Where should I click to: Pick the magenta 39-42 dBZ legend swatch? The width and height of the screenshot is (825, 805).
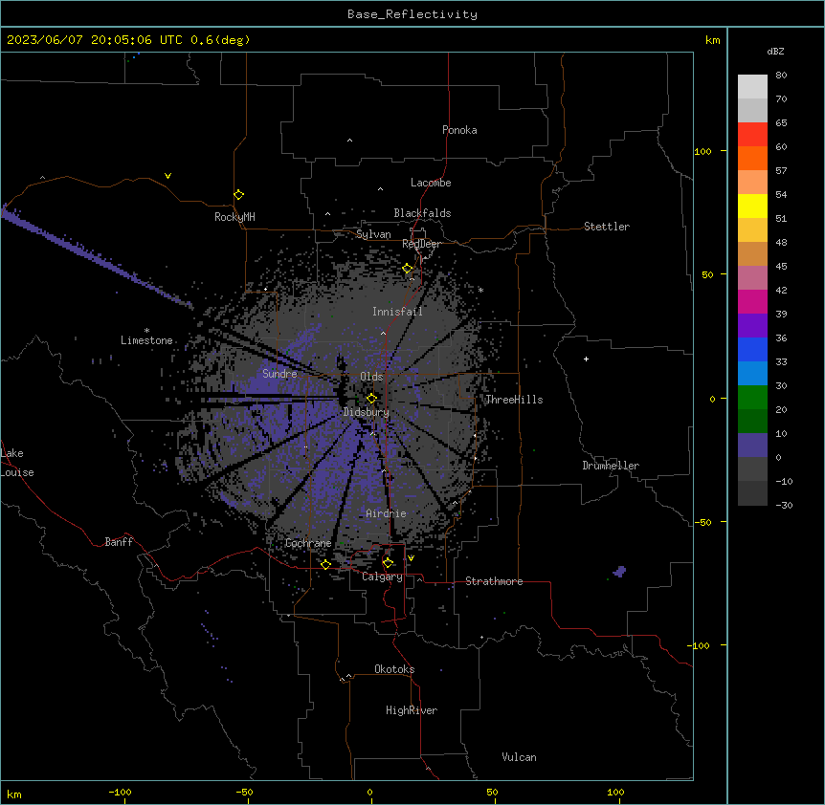[x=752, y=301]
